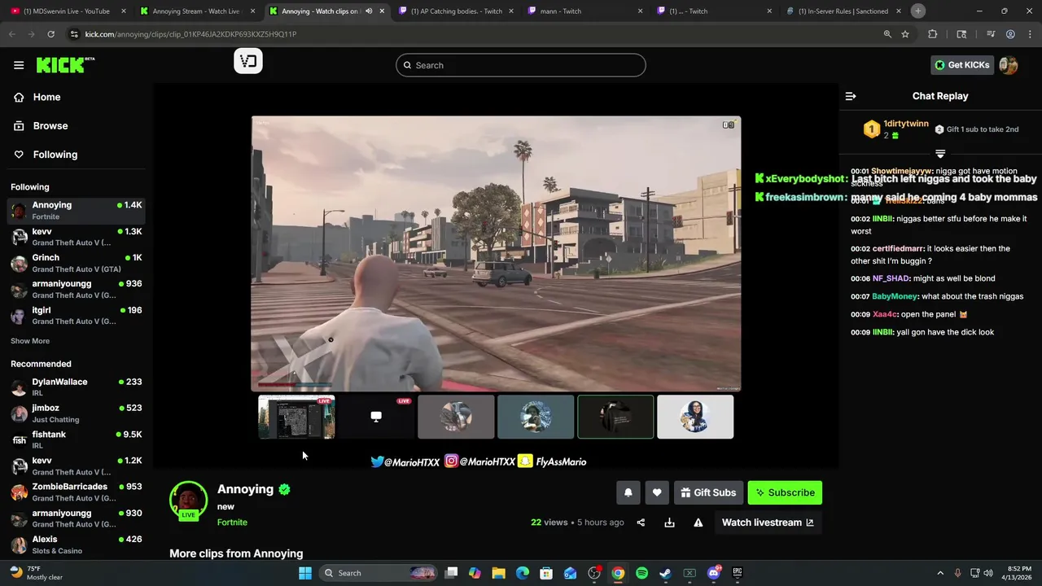Viewport: 1042px width, 586px height.
Task: Open Spotify from taskbar
Action: tap(641, 573)
